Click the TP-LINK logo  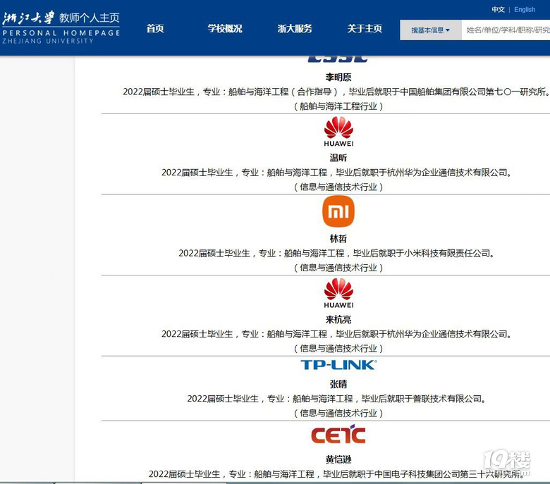point(338,365)
